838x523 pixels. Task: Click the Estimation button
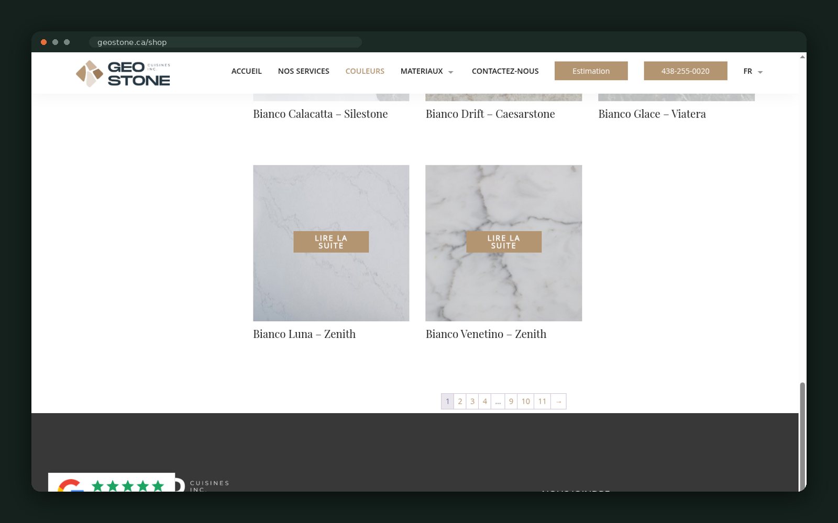(591, 71)
